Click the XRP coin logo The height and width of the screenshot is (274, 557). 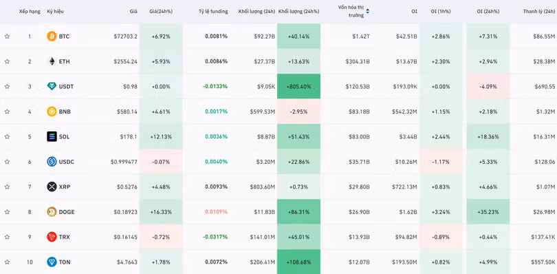click(52, 187)
